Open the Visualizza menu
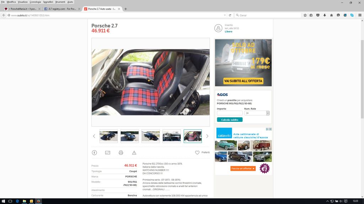Screen dimensions: 364x204 (23, 2)
